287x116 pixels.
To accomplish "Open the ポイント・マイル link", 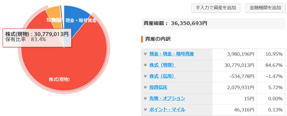I will point(167,110).
